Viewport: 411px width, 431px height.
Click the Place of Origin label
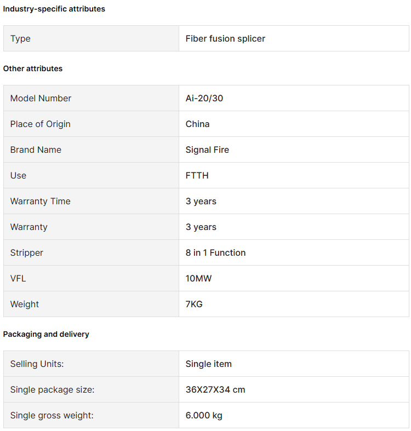41,124
